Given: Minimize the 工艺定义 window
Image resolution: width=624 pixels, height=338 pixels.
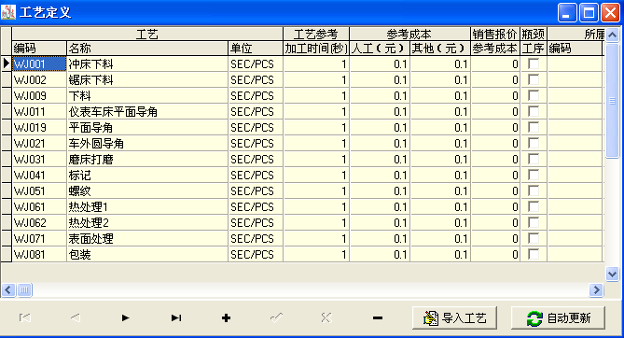Looking at the screenshot, I should click(x=567, y=12).
